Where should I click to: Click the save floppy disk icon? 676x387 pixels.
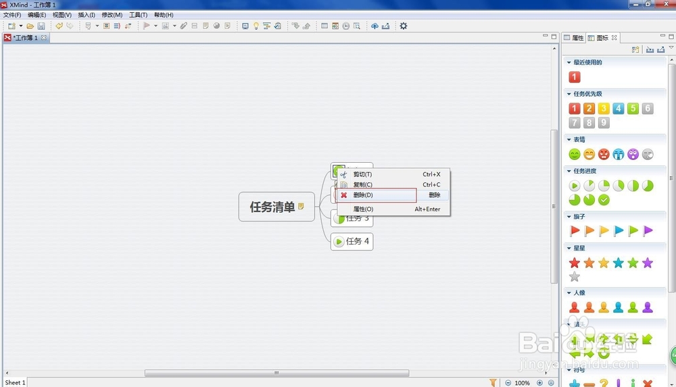pyautogui.click(x=41, y=26)
